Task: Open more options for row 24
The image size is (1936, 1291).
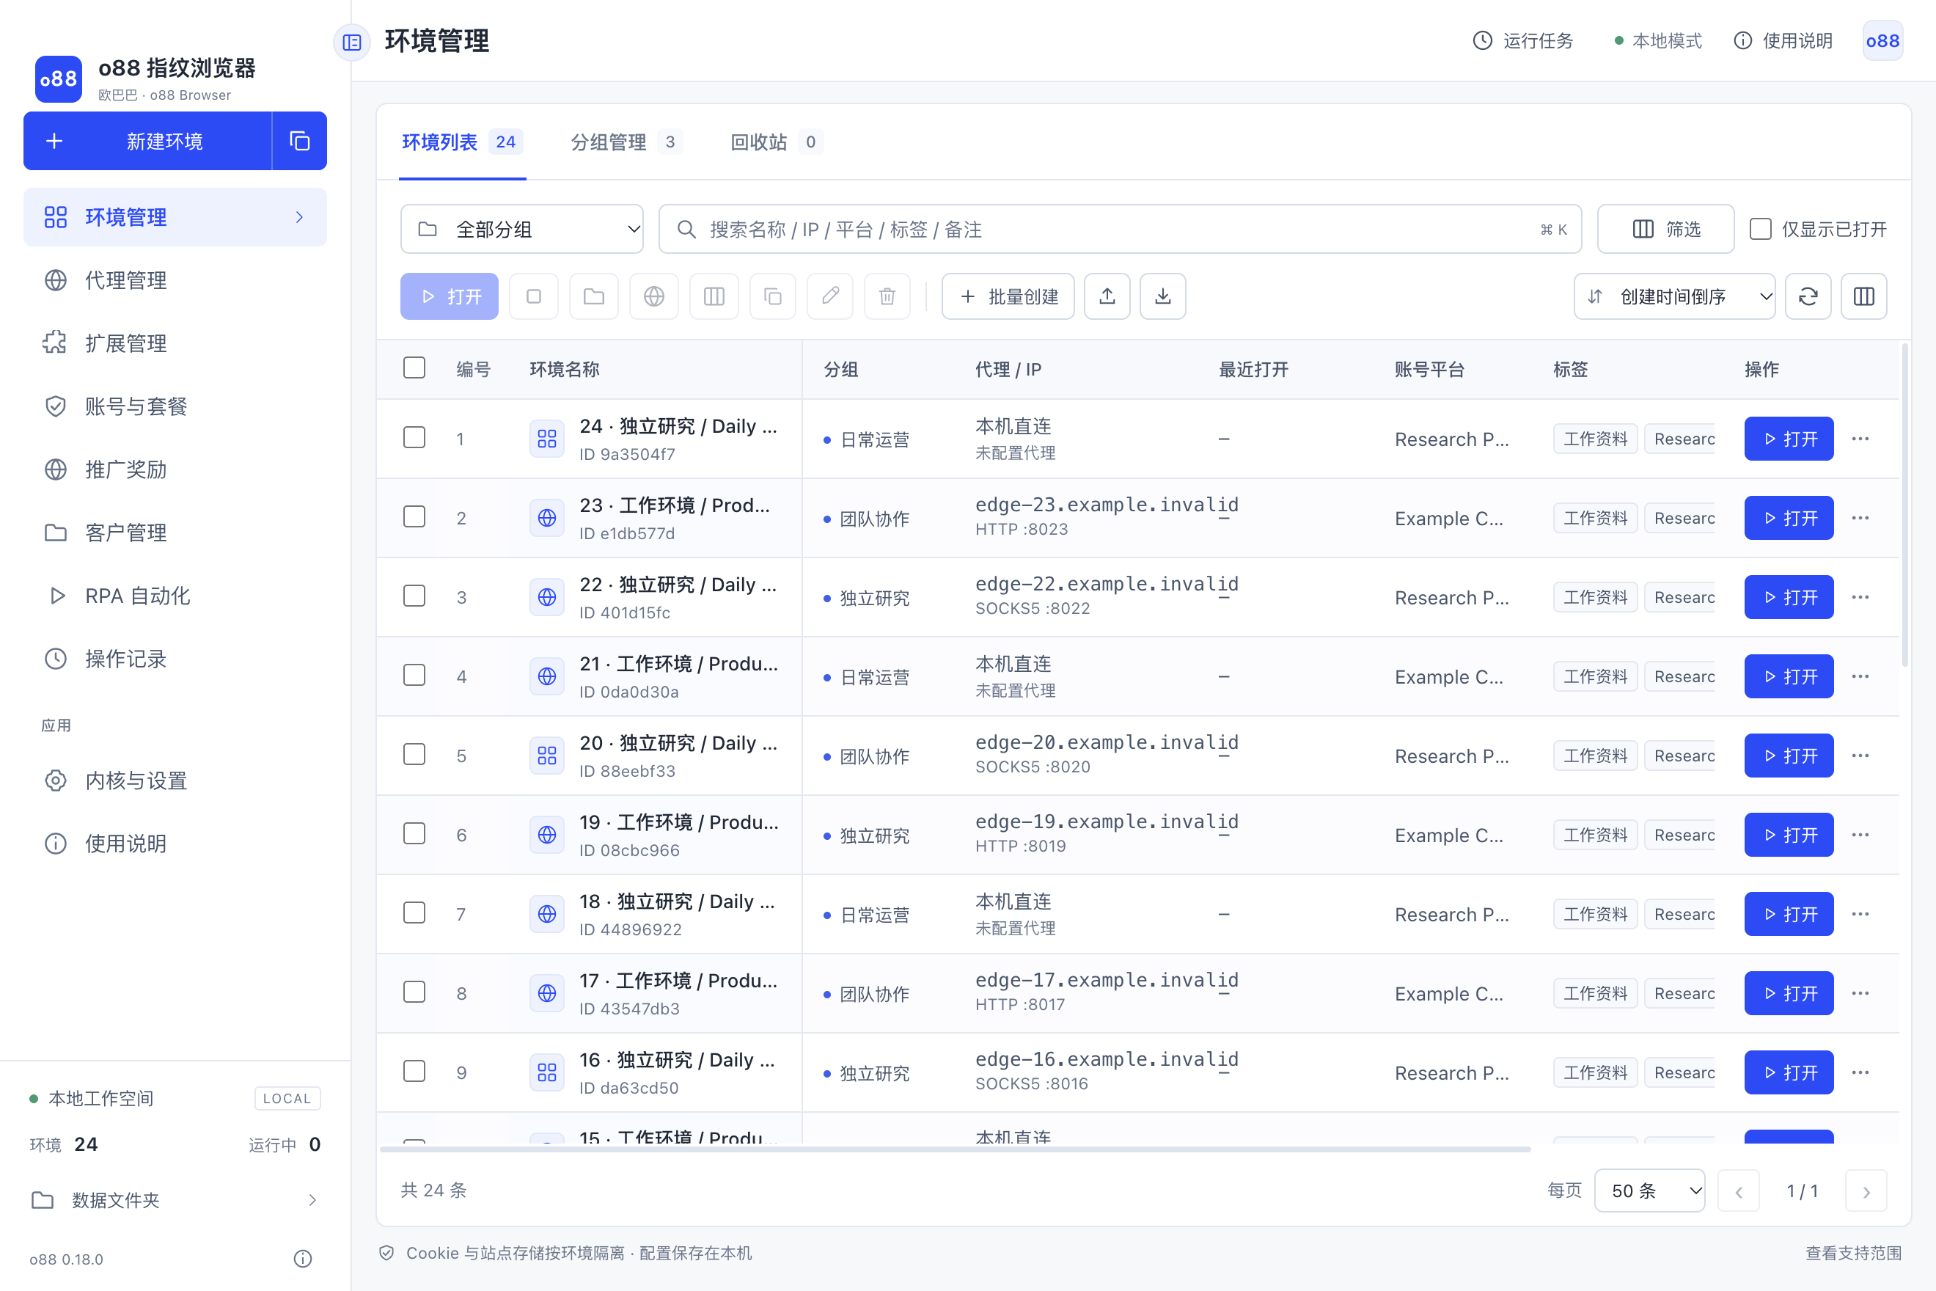Action: point(1860,439)
